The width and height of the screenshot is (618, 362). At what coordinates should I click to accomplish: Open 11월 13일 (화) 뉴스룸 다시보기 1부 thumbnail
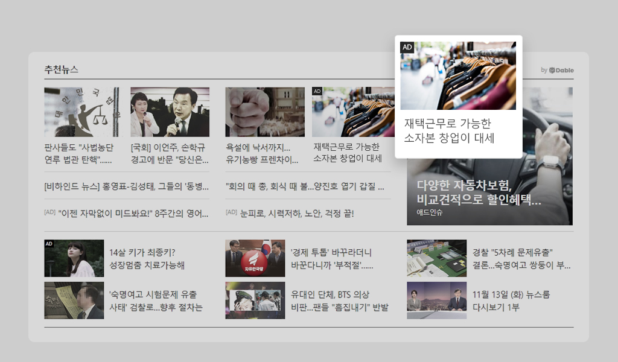point(437,300)
